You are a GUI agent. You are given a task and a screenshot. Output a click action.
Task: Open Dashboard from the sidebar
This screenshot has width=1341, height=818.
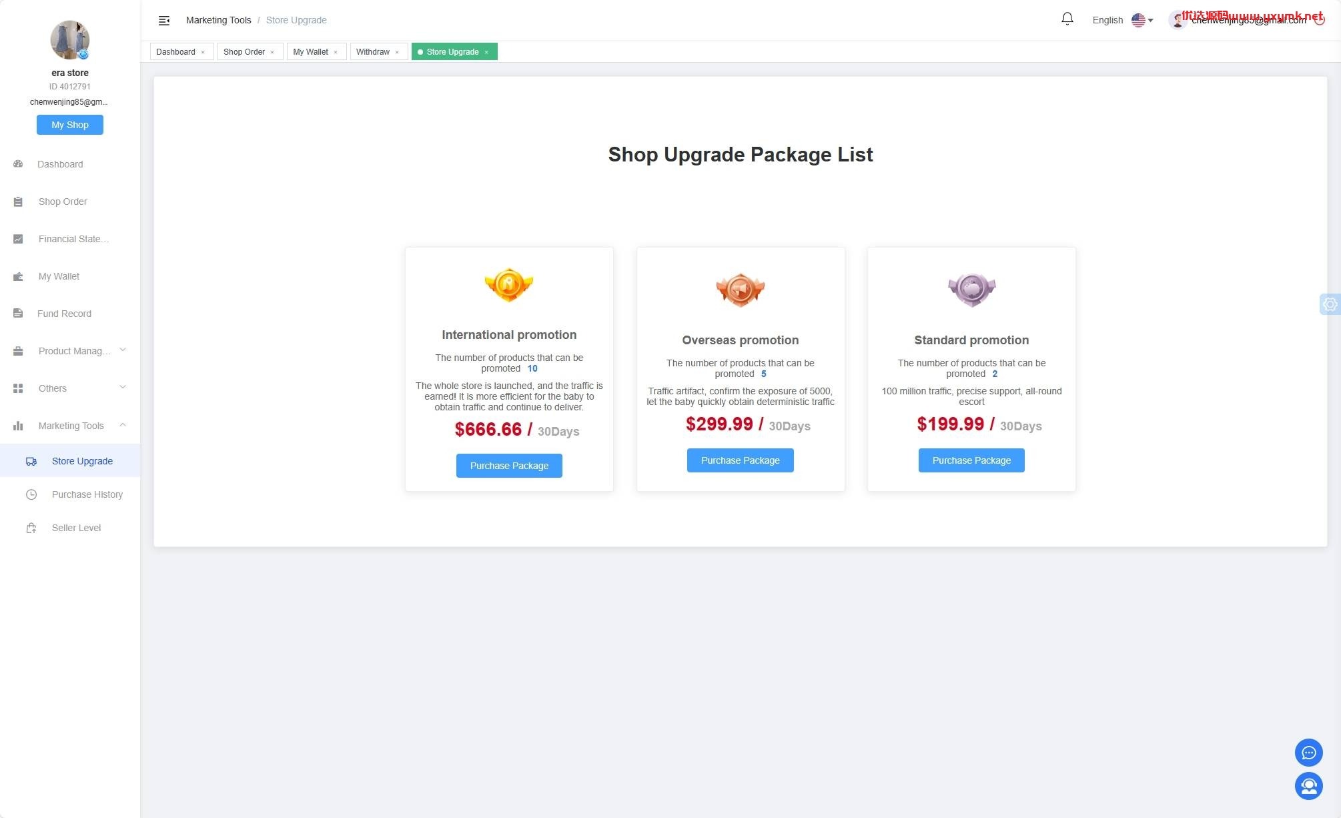click(60, 164)
